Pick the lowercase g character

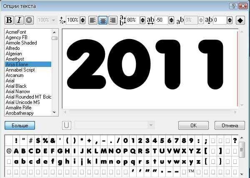click(x=60, y=162)
